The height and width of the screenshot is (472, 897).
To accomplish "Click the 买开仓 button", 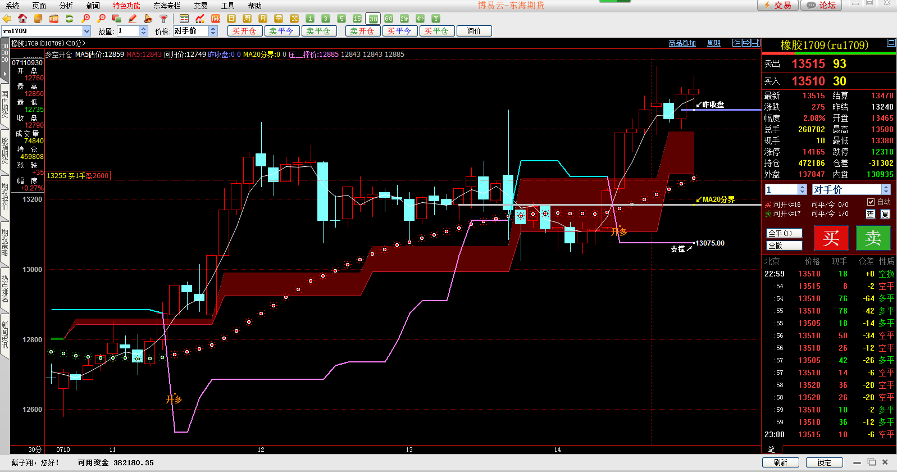I will pyautogui.click(x=244, y=31).
